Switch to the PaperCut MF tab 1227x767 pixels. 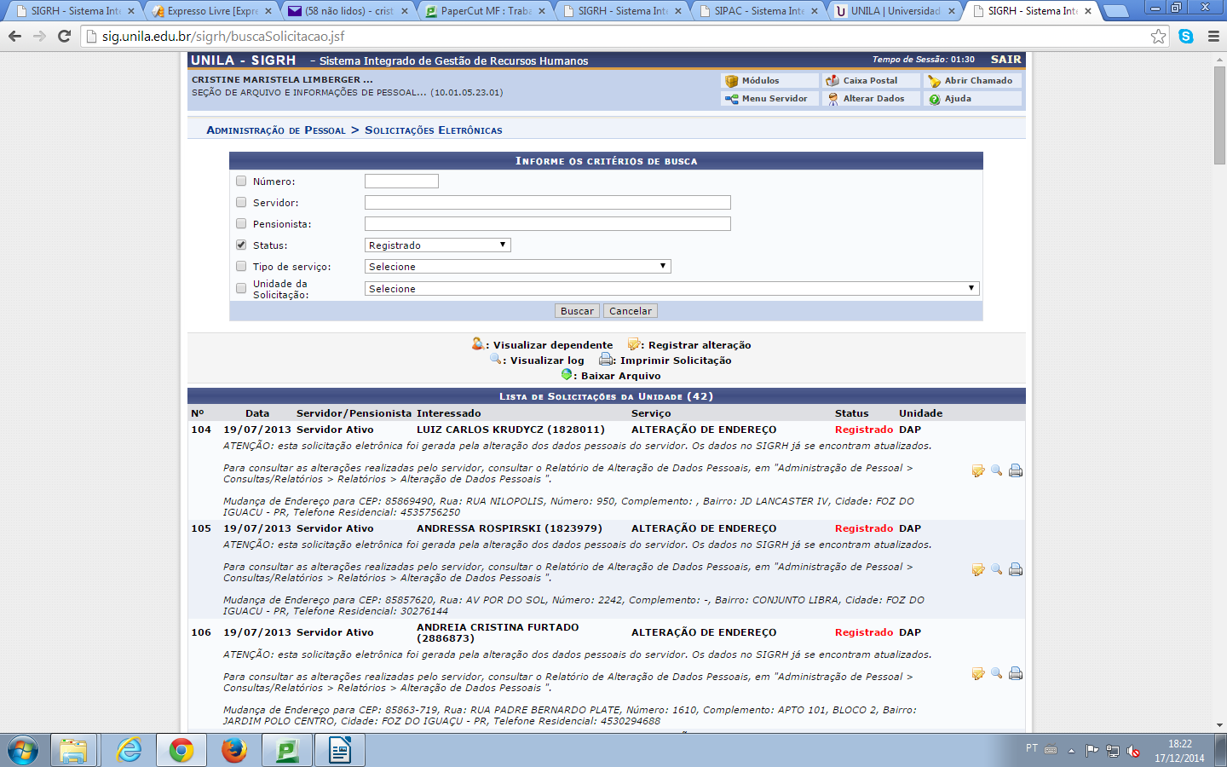pos(486,11)
